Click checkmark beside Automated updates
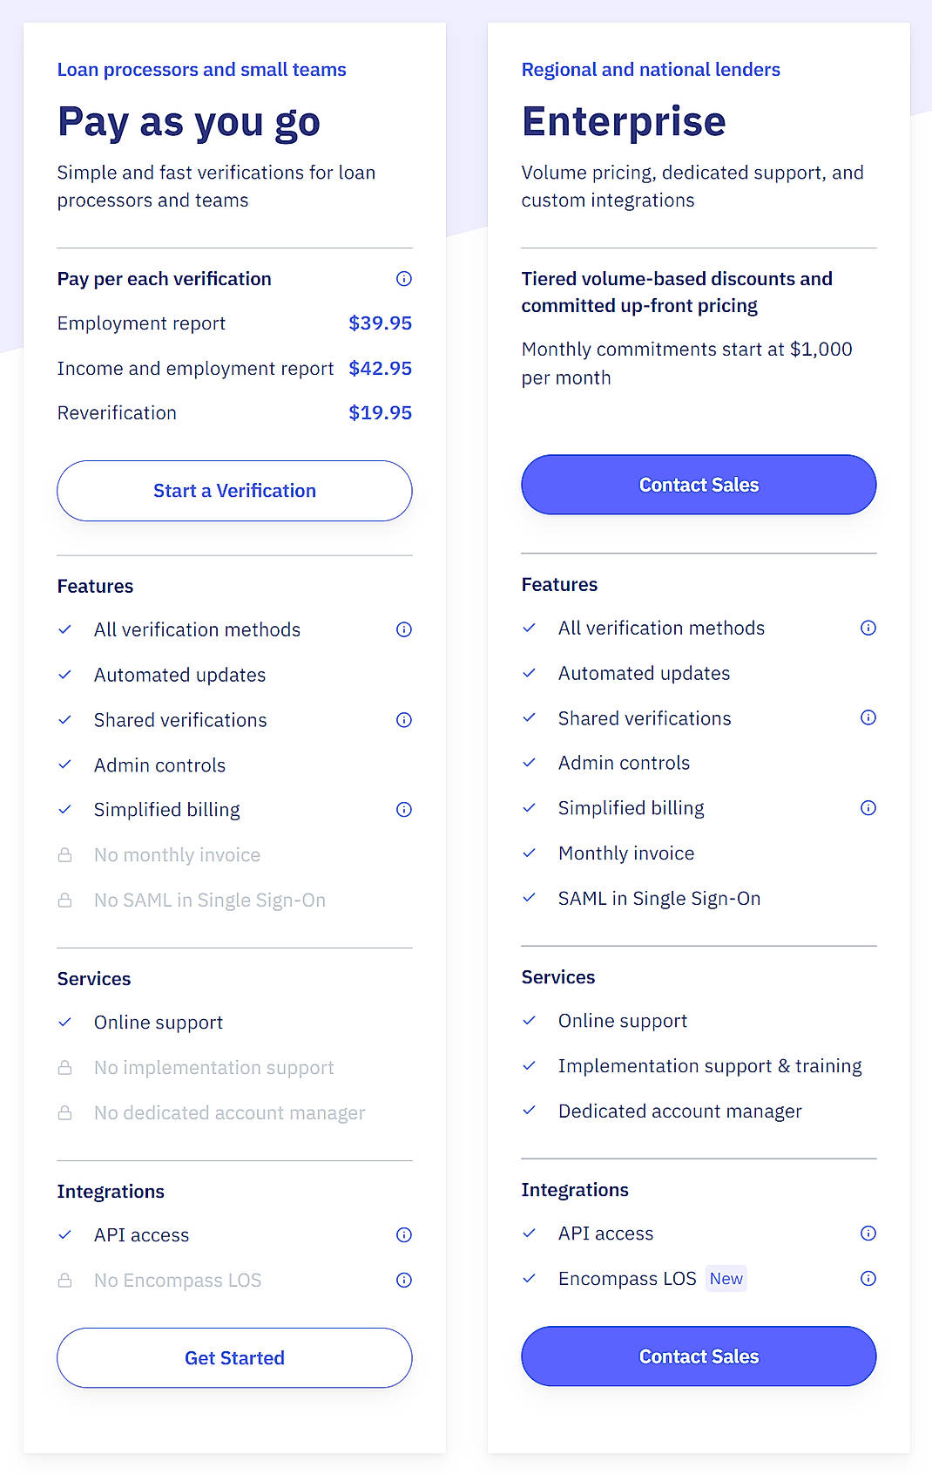 pyautogui.click(x=64, y=675)
